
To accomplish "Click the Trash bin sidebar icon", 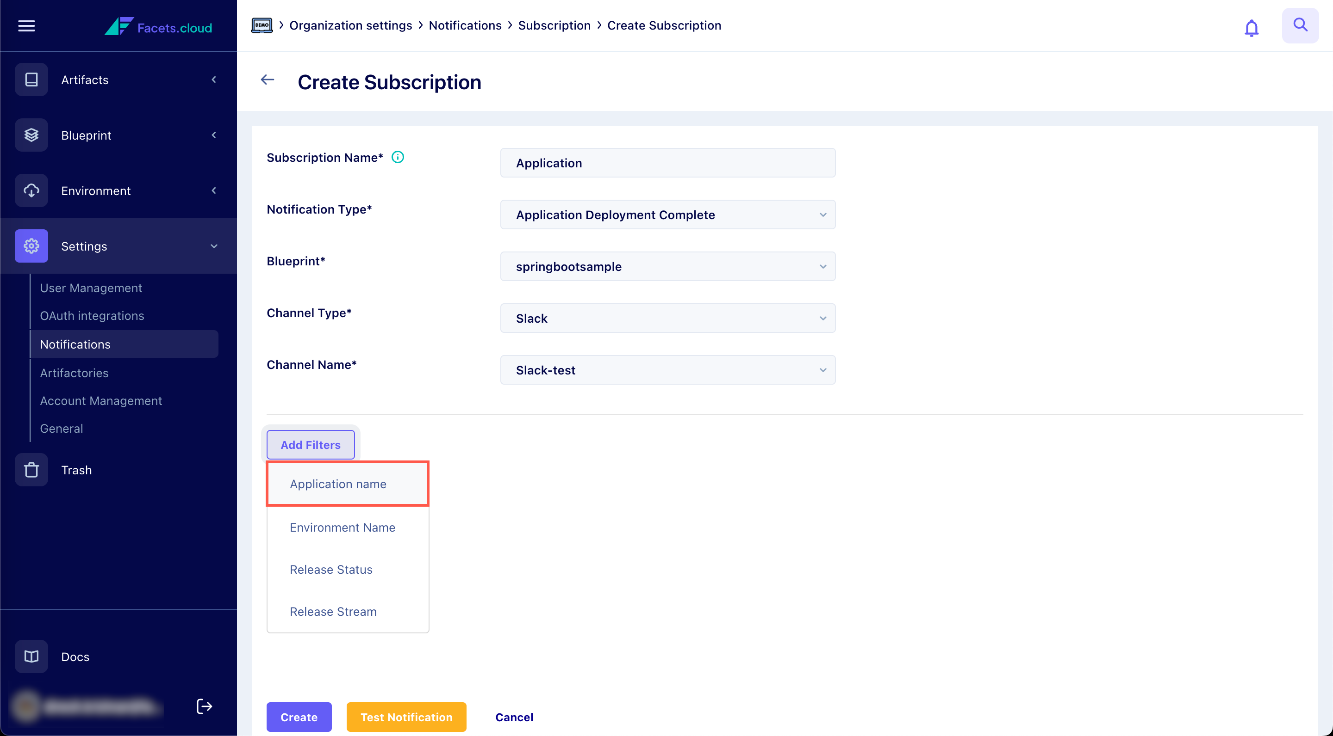I will click(x=31, y=470).
